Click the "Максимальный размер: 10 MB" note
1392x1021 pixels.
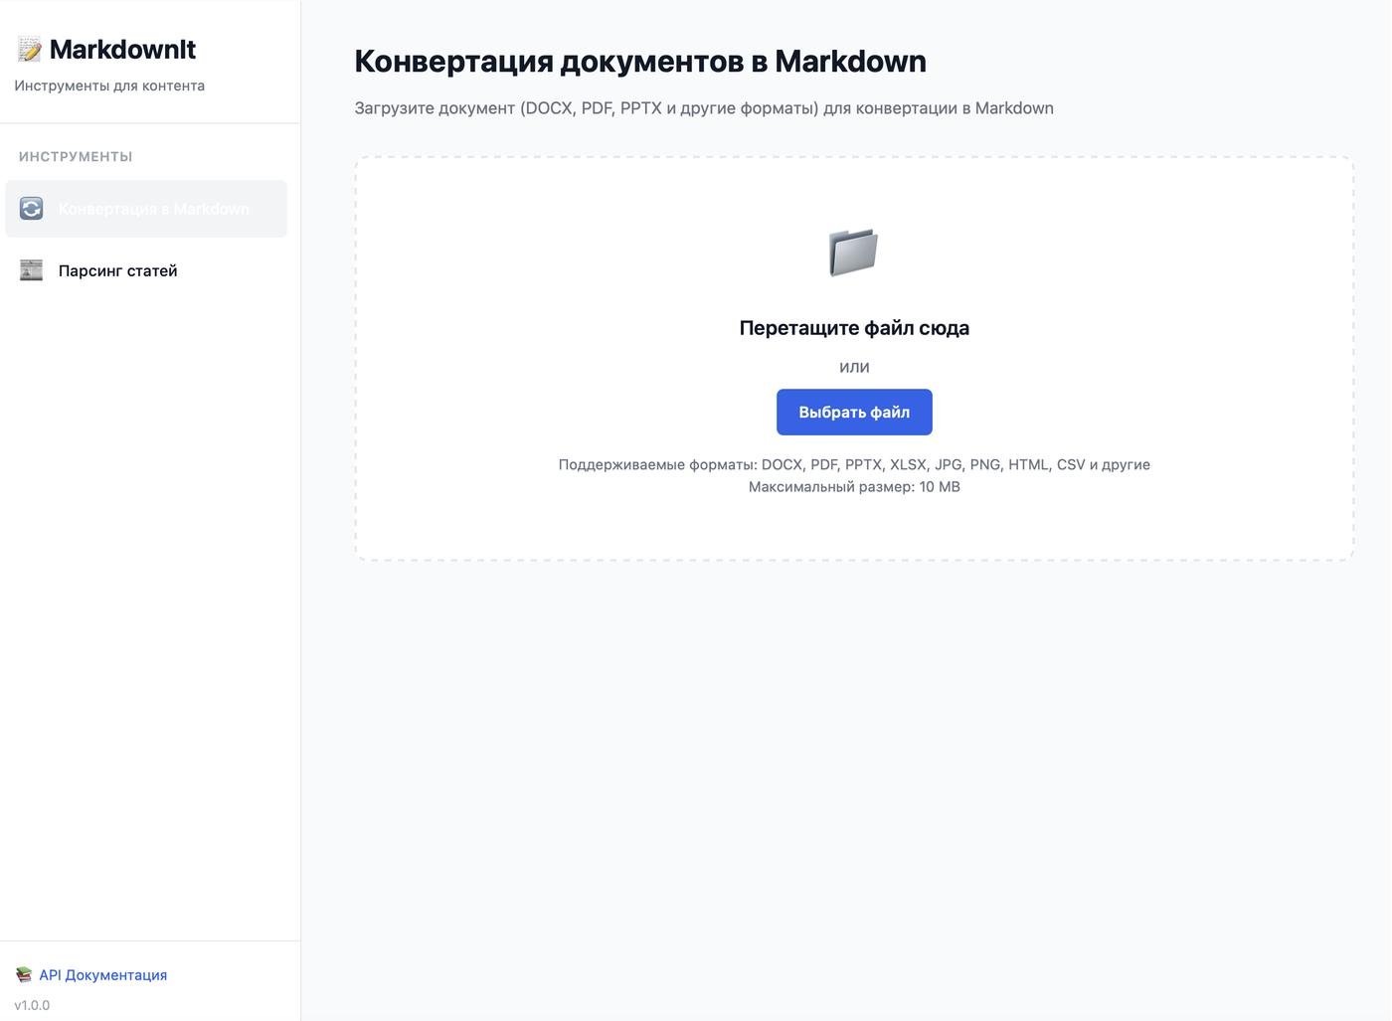coord(854,486)
